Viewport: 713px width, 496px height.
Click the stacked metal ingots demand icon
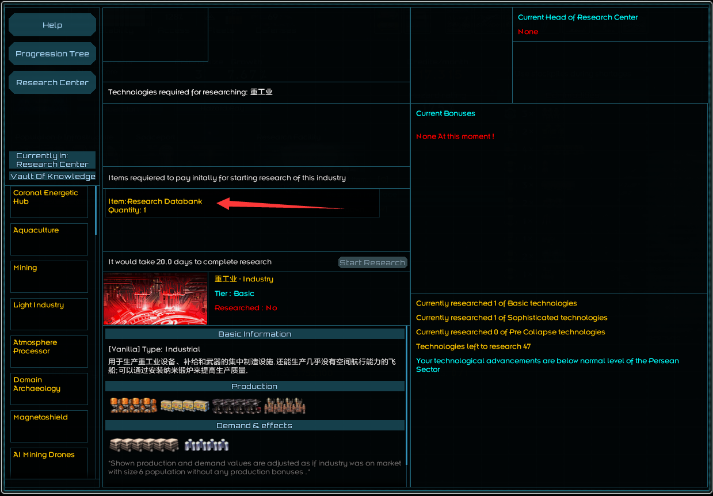(144, 445)
